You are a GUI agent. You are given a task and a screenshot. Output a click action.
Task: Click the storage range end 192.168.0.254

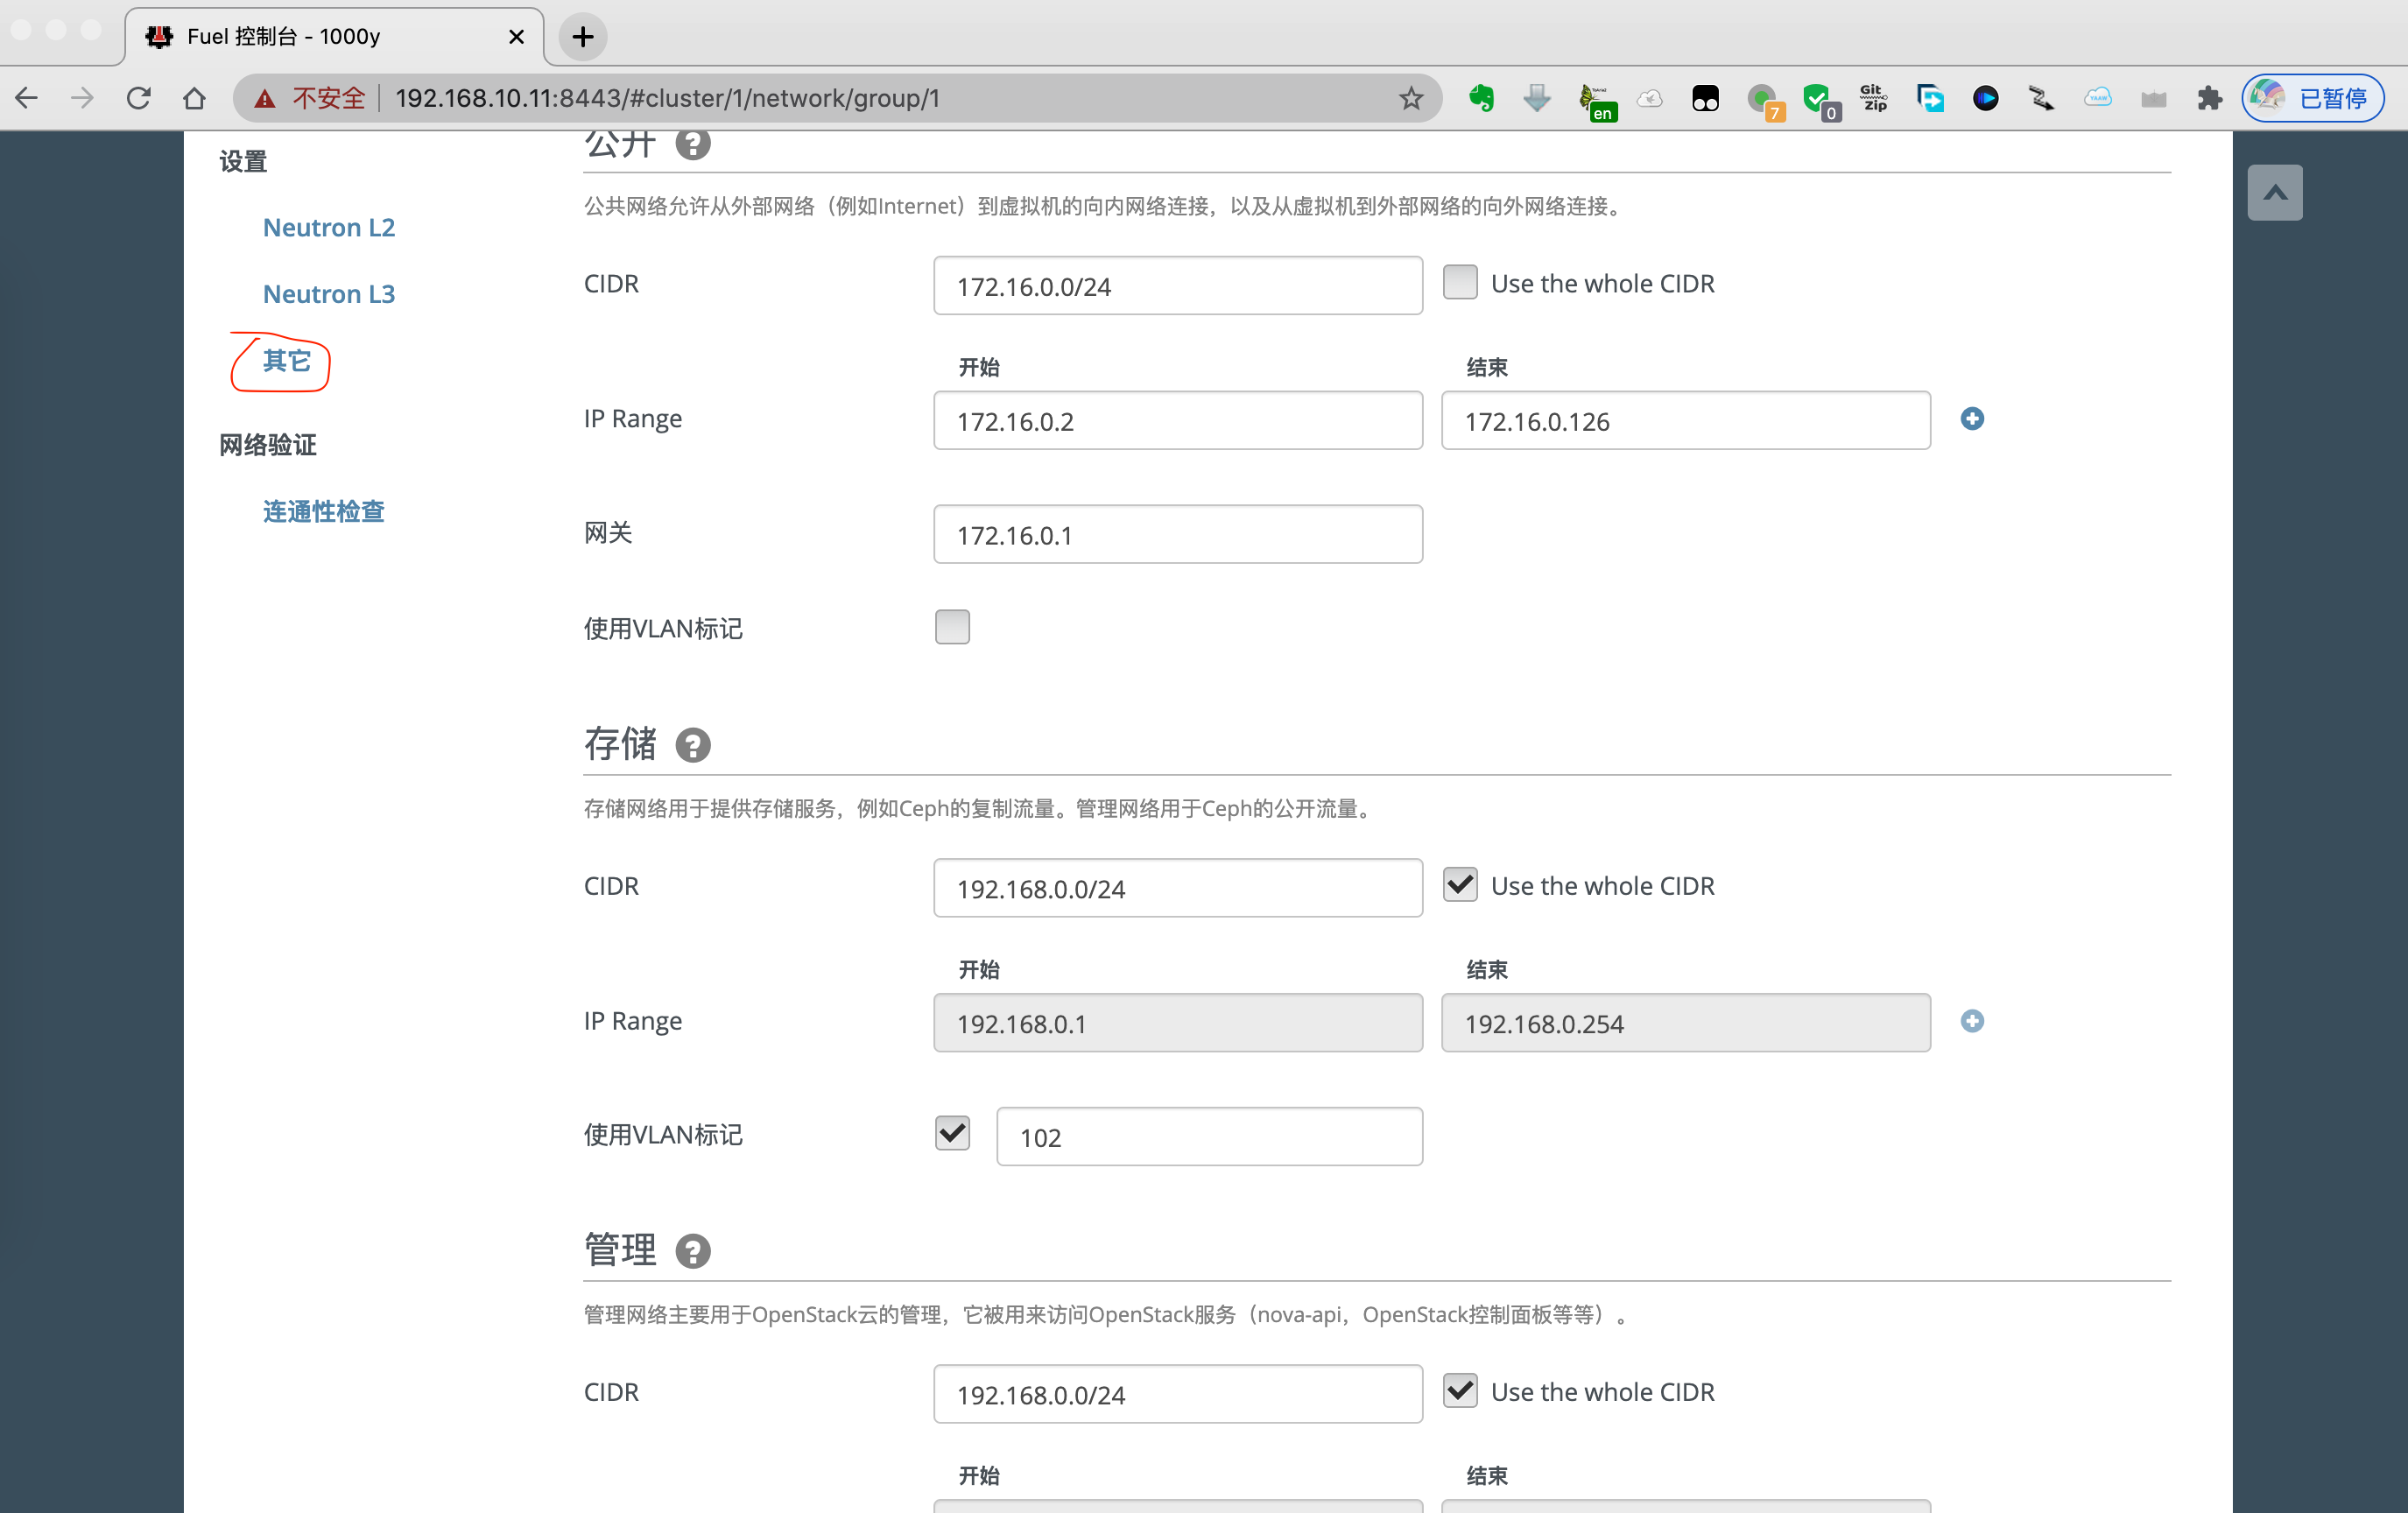click(x=1686, y=1023)
